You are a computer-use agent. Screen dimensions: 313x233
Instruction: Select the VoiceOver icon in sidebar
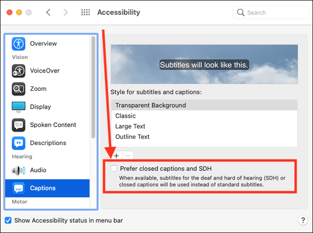point(19,71)
